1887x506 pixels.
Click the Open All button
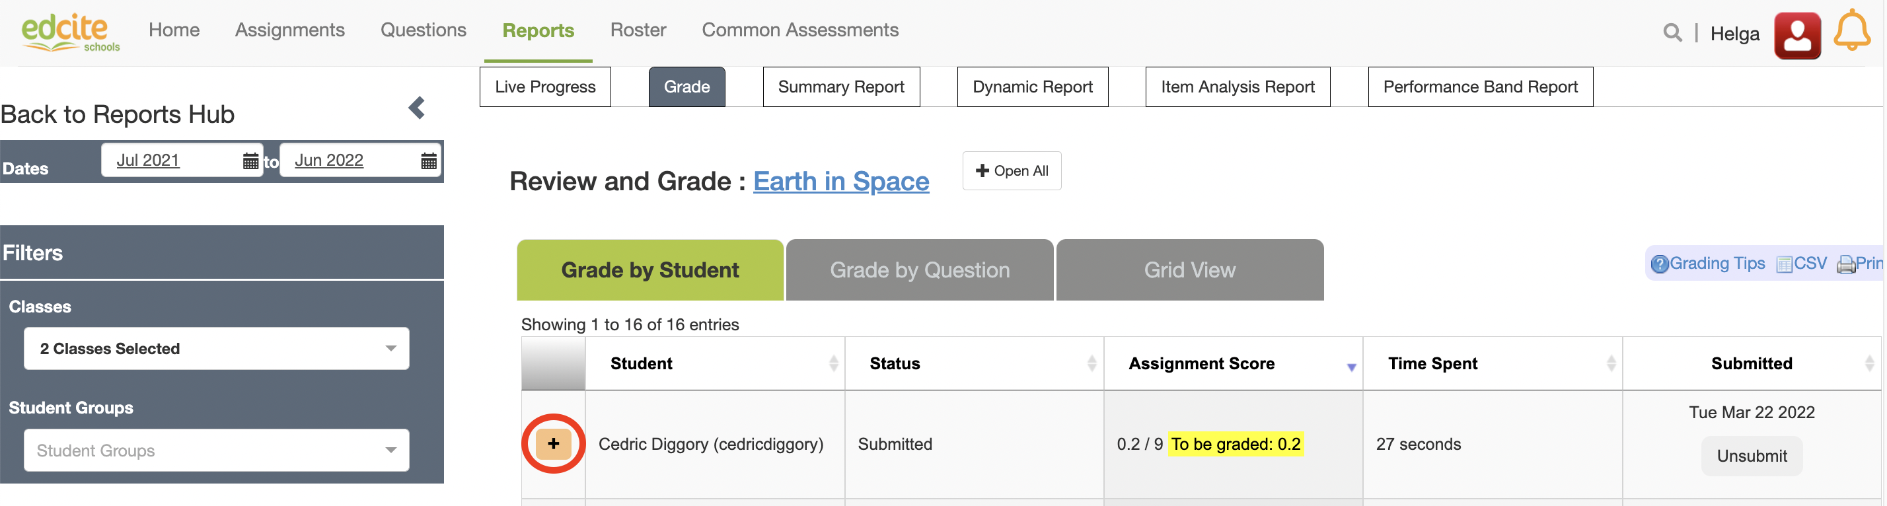(1011, 171)
